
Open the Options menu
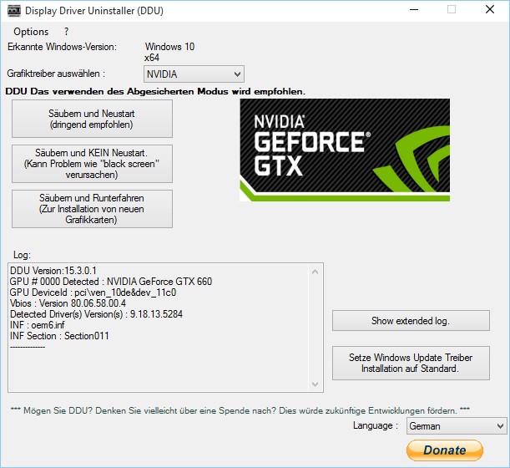[x=31, y=32]
